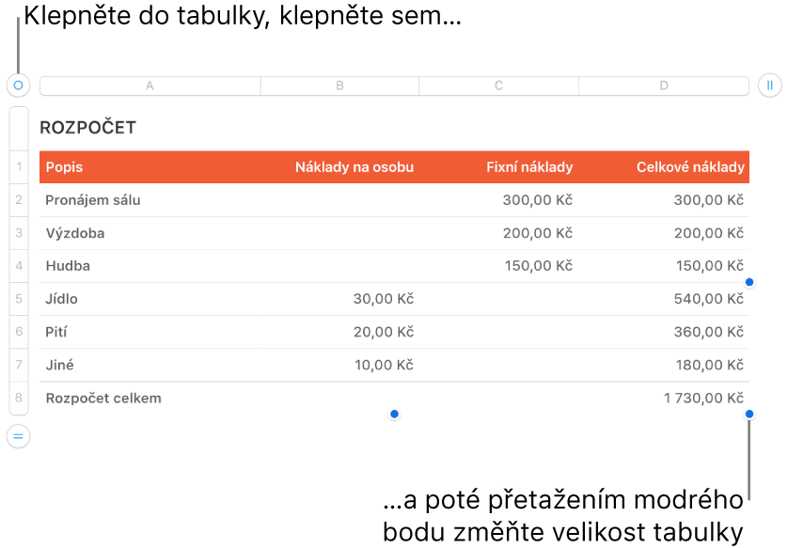The width and height of the screenshot is (788, 548).
Task: Select the row 8 reference tab
Action: tap(19, 398)
